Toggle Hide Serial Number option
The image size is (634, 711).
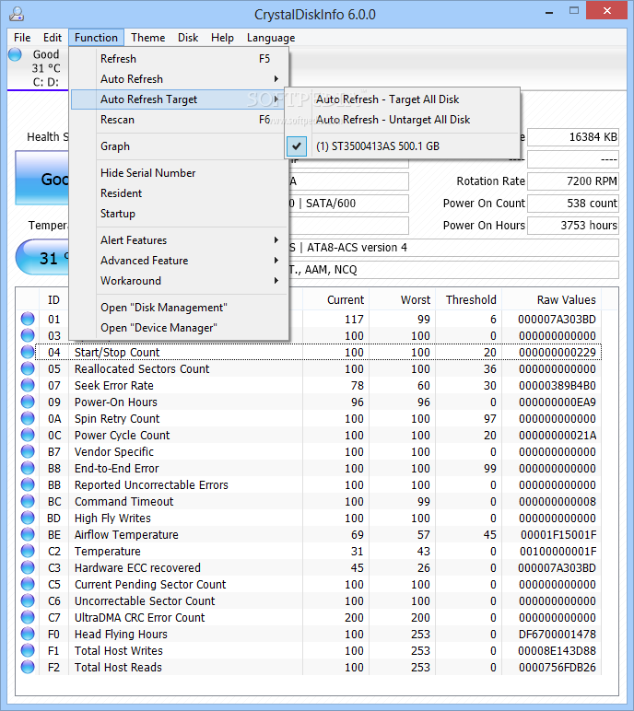click(x=180, y=173)
